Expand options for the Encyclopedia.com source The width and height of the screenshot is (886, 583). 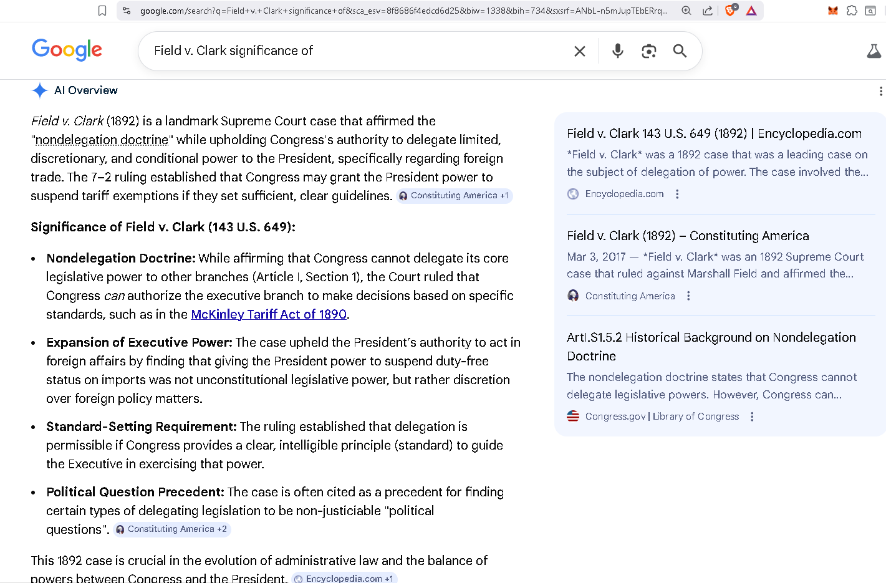point(677,194)
